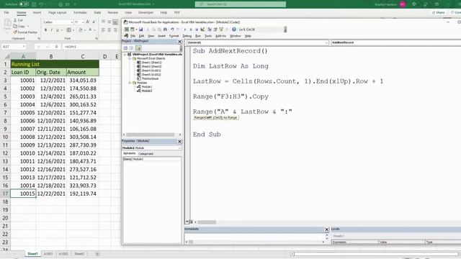Switch to the Categorized properties tab
Viewport: 461px width, 259px height.
tap(146, 153)
